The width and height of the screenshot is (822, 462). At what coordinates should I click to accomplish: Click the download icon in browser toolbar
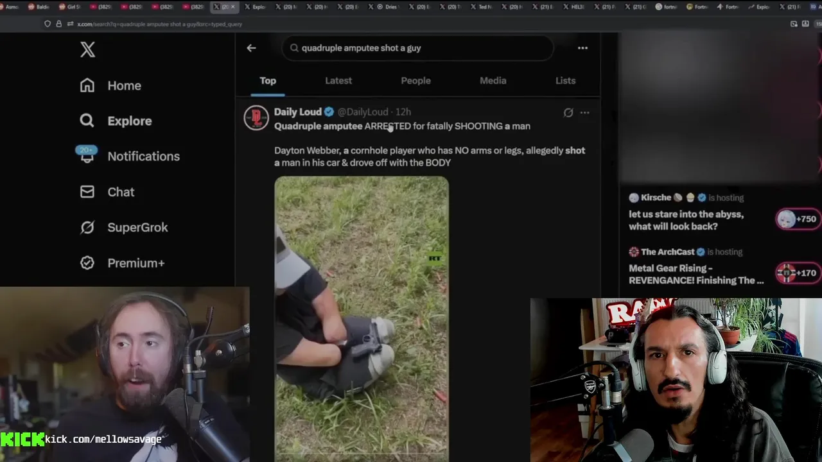click(x=805, y=24)
